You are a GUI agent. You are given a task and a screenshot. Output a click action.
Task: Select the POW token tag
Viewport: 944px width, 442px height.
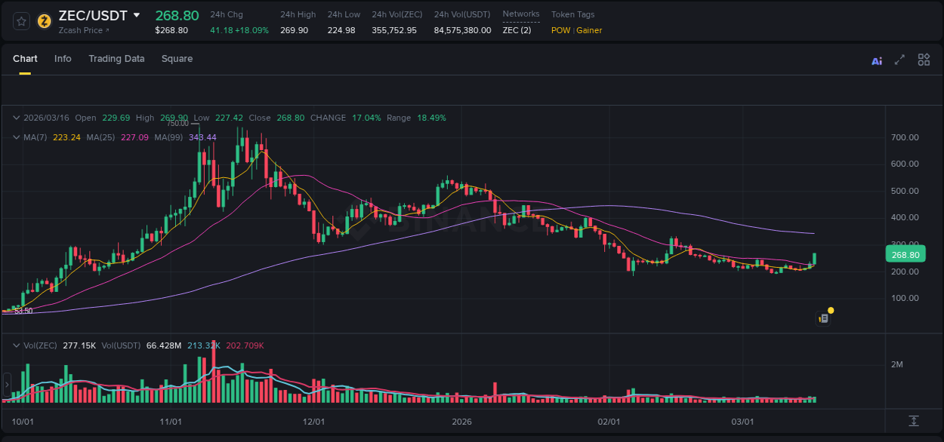point(560,30)
